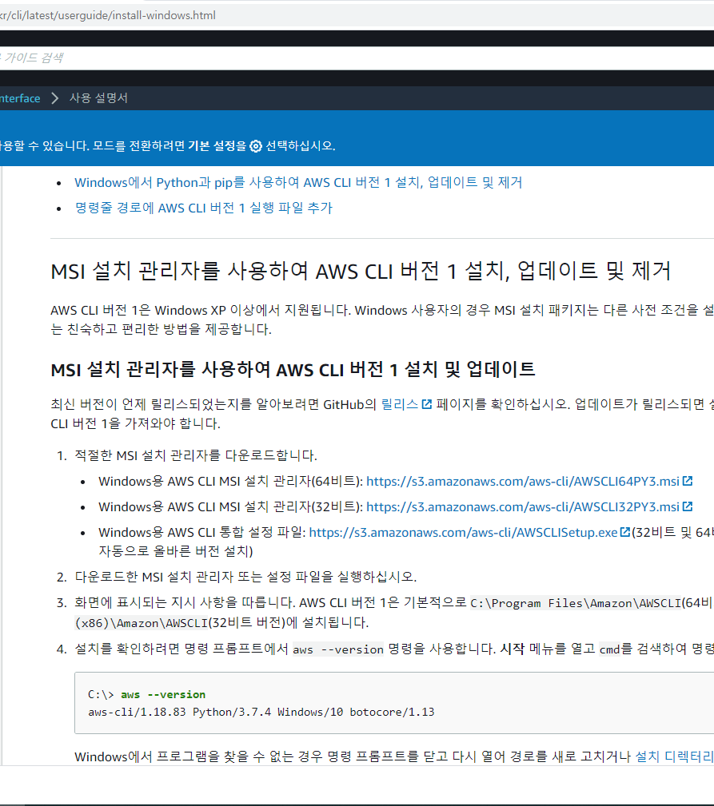
Task: Click the C:\Program Files\Amazon\AWSCLI path text
Action: 576,603
